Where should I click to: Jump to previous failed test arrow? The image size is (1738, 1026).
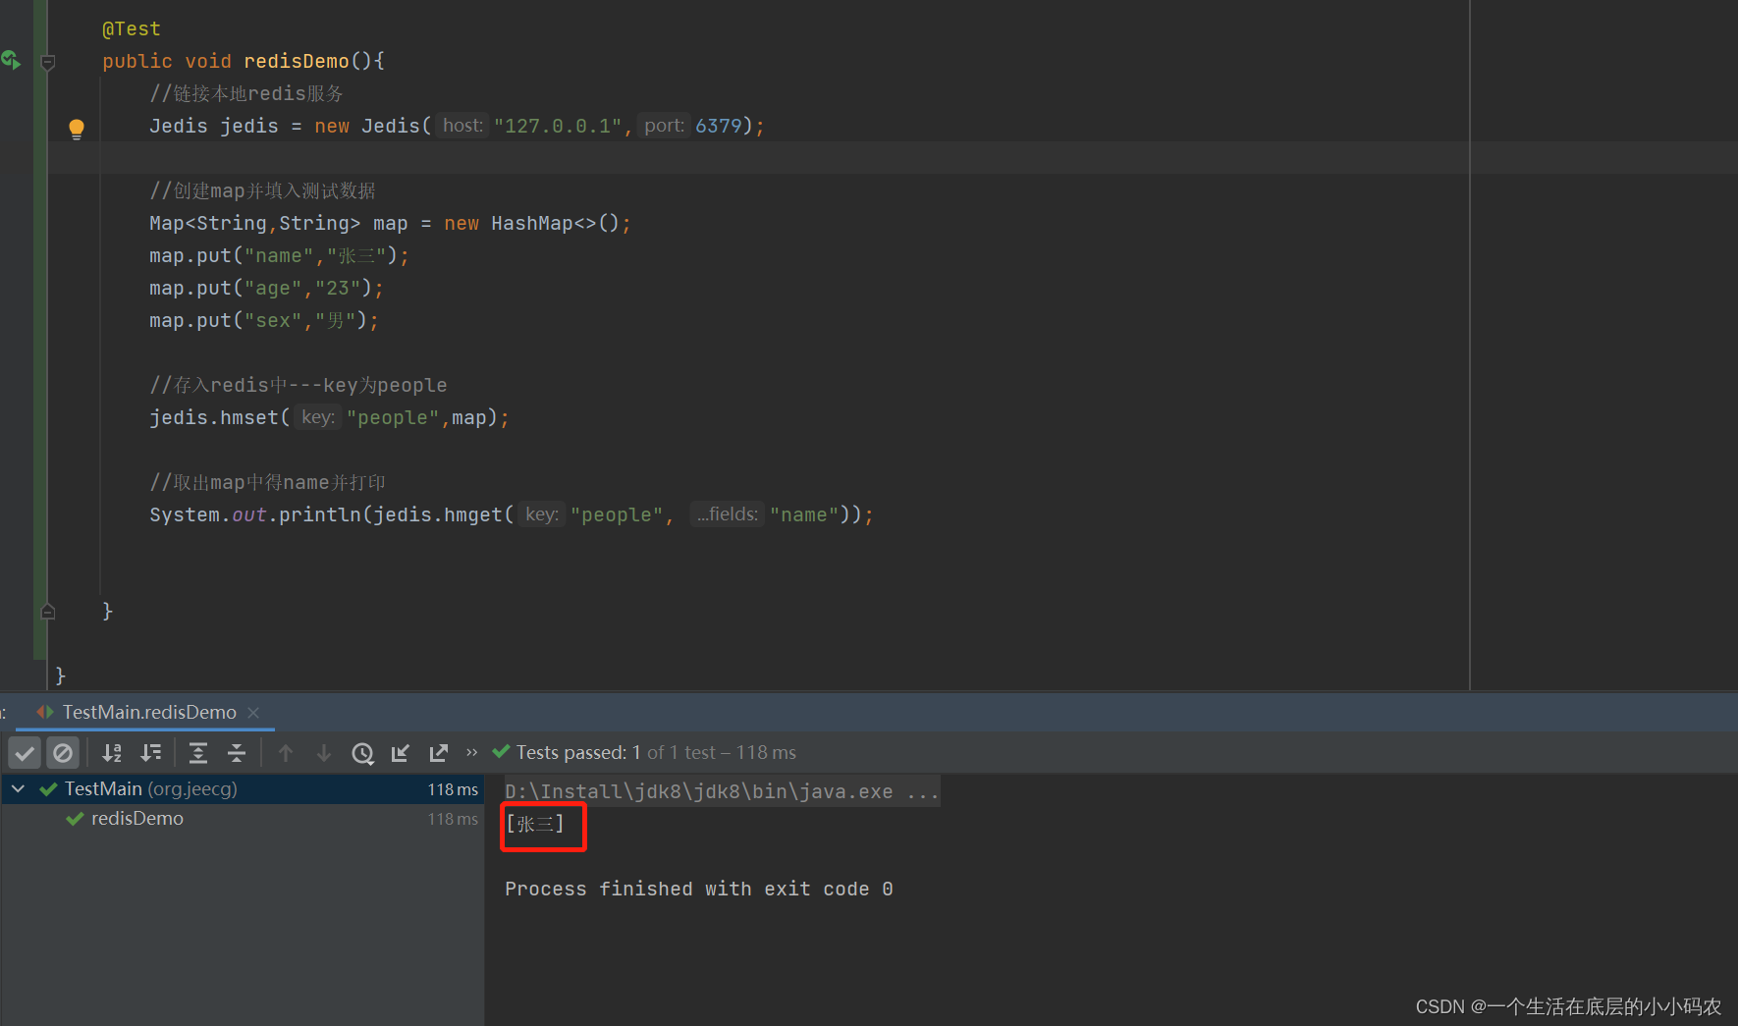(286, 752)
